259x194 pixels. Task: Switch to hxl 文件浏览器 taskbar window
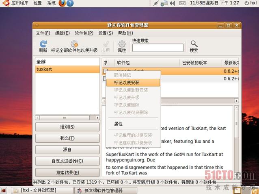pyautogui.click(x=42, y=190)
